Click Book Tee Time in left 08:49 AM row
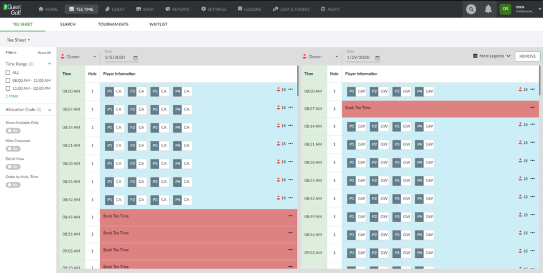The width and height of the screenshot is (543, 273). [116, 216]
